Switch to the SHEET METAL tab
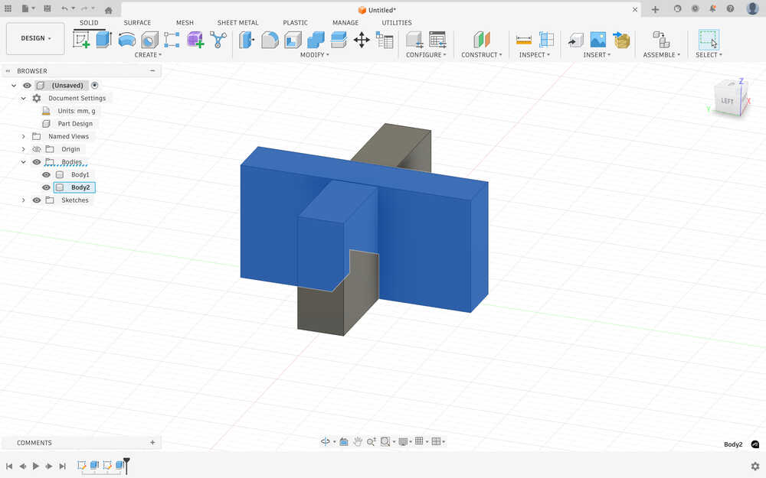The width and height of the screenshot is (766, 478). [238, 22]
